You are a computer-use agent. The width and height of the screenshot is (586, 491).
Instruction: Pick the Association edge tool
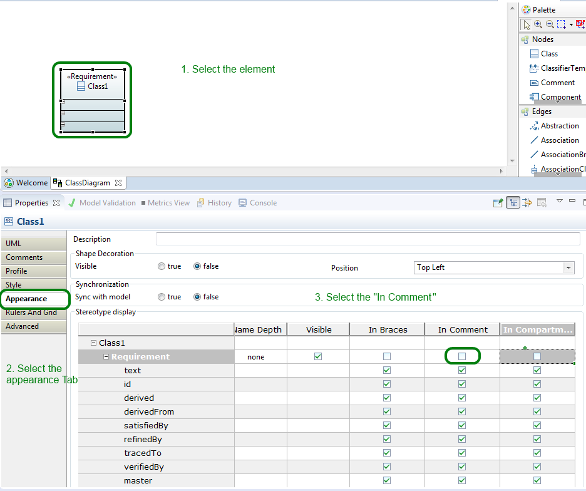coord(555,140)
